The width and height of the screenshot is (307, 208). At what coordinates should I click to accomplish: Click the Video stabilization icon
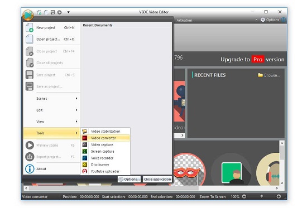(85, 131)
